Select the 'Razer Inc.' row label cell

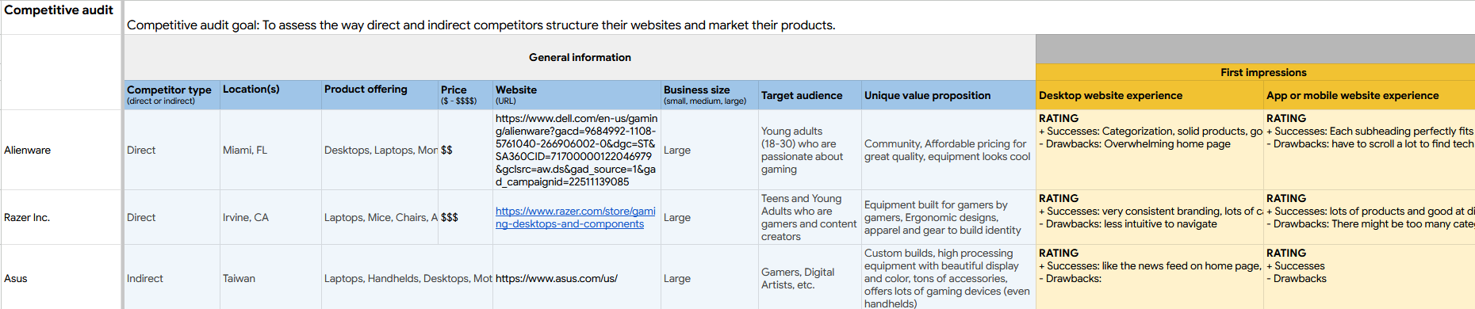[61, 217]
